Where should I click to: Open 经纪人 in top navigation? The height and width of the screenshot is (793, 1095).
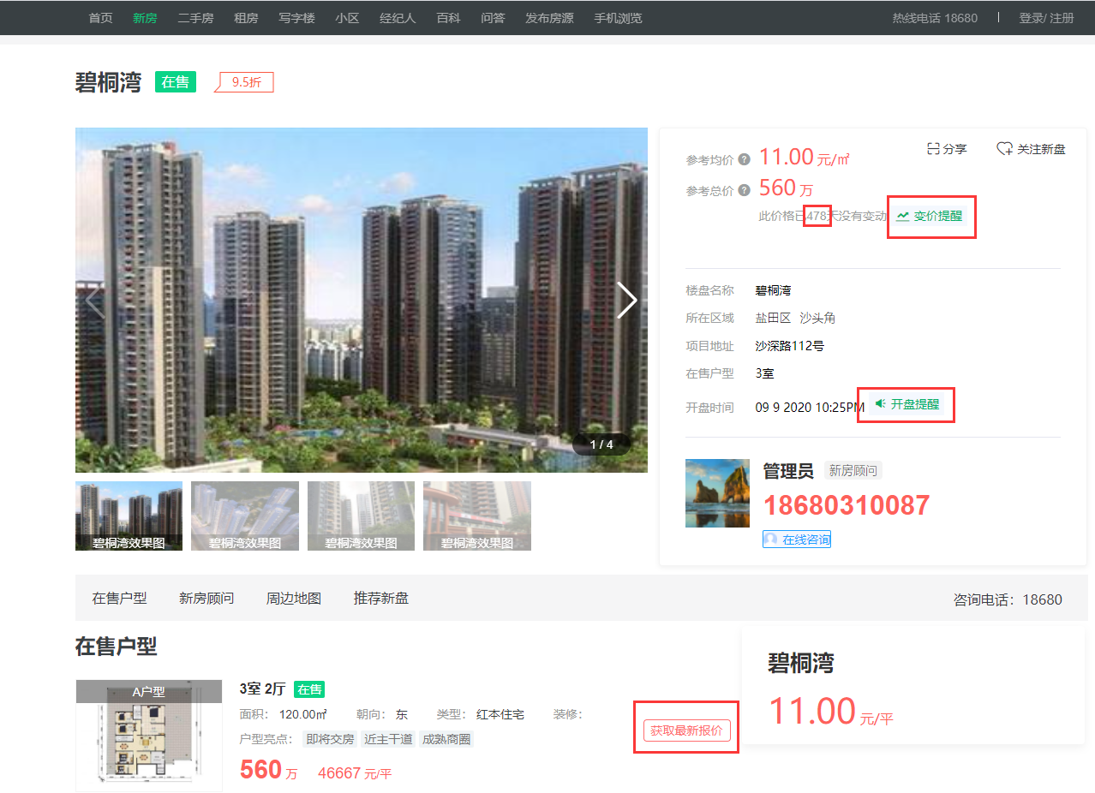[398, 18]
